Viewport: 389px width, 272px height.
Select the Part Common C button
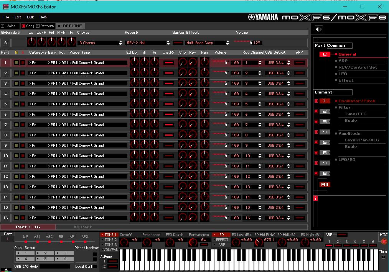(x=325, y=54)
